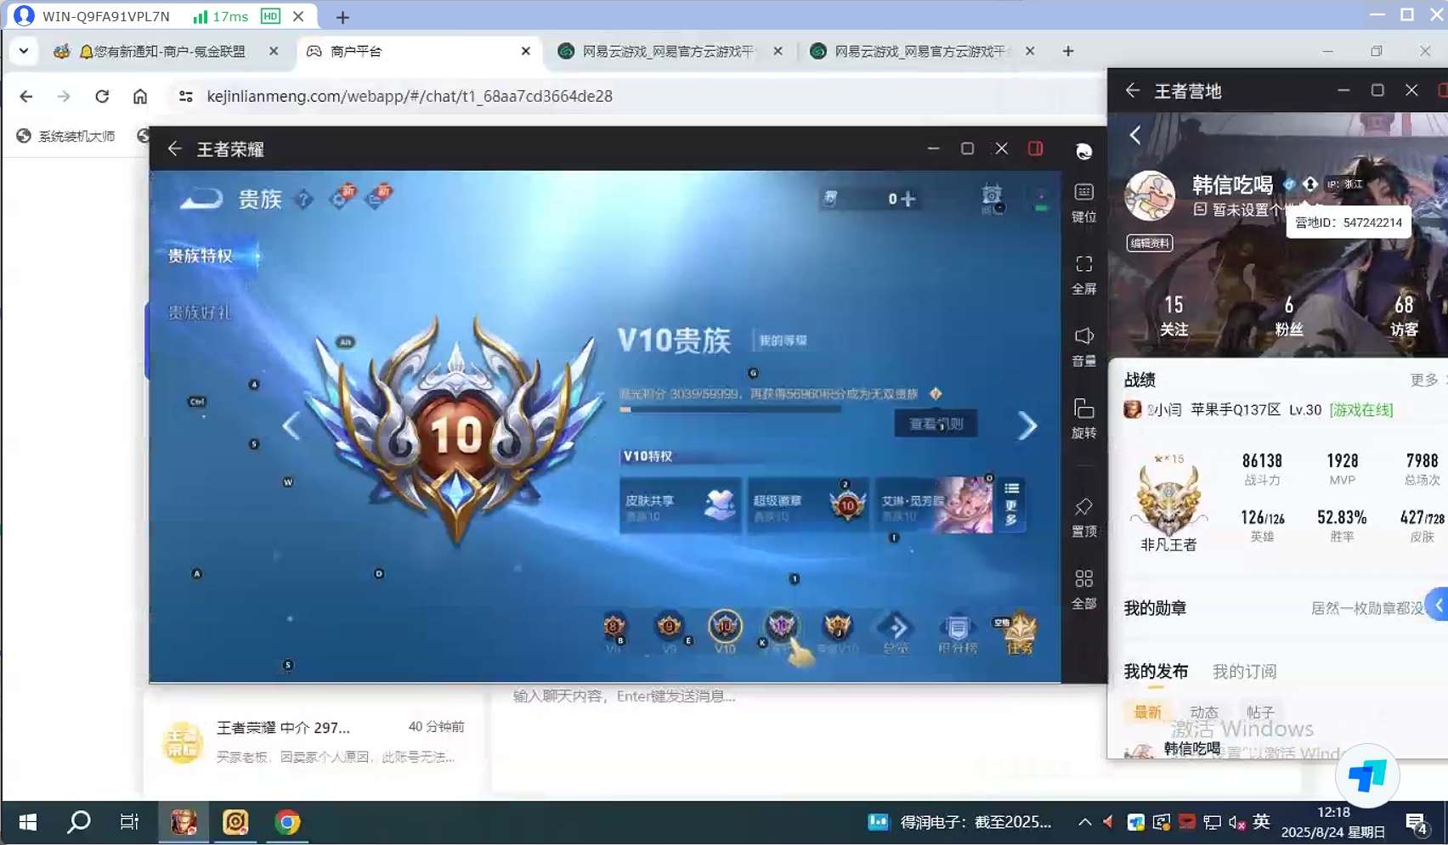View the 68 访客 visitors list

click(1404, 315)
